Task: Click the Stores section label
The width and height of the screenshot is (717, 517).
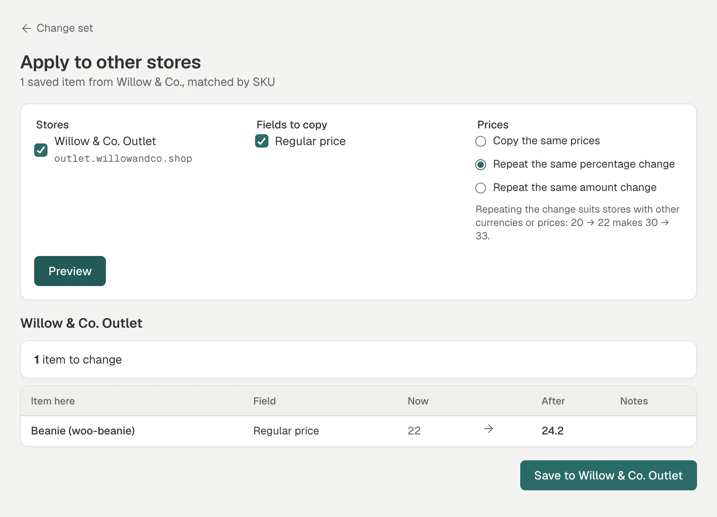Action: pos(53,125)
